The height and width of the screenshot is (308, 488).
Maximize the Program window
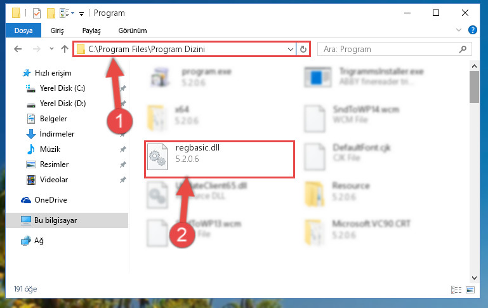click(x=436, y=13)
